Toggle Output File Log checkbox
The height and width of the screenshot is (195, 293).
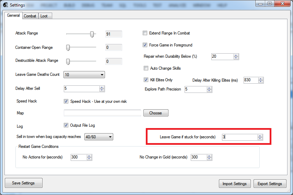tap(66, 125)
